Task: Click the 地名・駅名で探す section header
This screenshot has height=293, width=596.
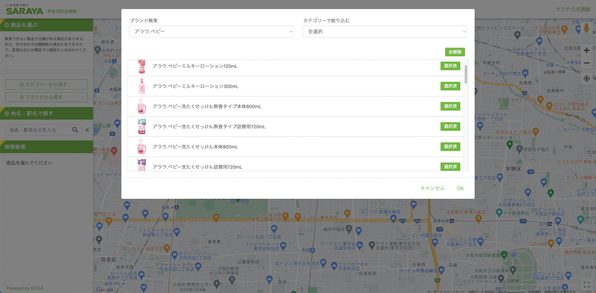Action: 46,113
